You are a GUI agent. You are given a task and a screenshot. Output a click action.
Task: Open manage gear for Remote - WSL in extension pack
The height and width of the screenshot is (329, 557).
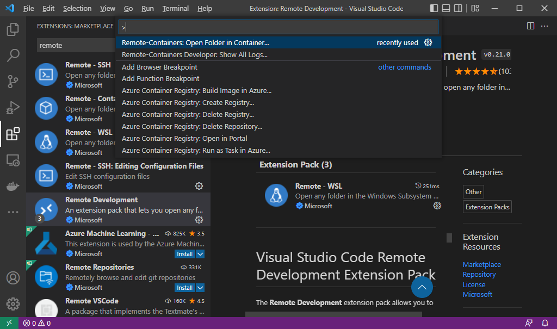tap(437, 206)
